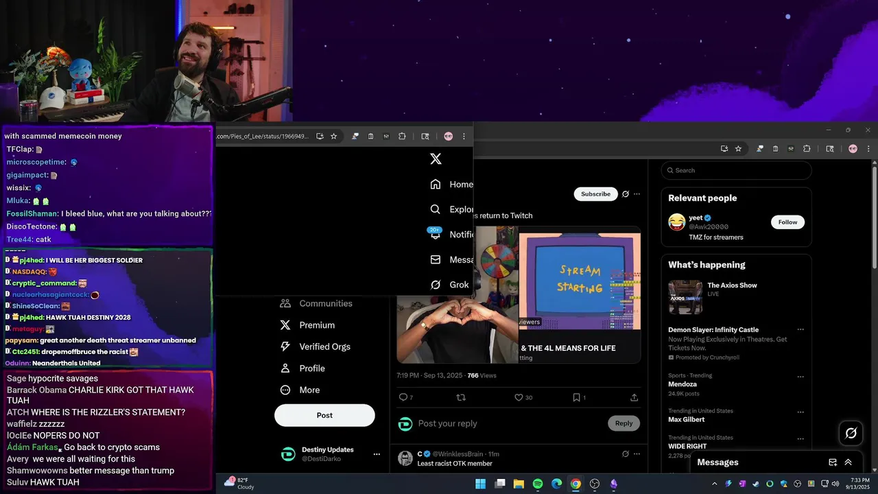Open the heart-hands image thumbnail

458,329
